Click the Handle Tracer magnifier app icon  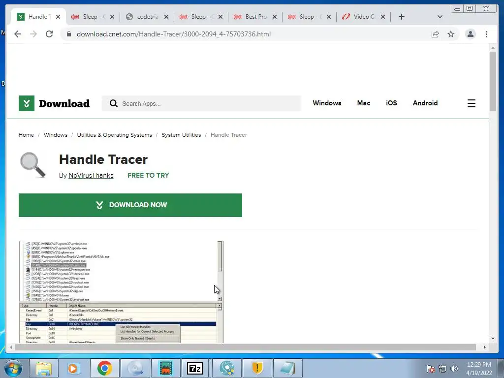pos(33,165)
